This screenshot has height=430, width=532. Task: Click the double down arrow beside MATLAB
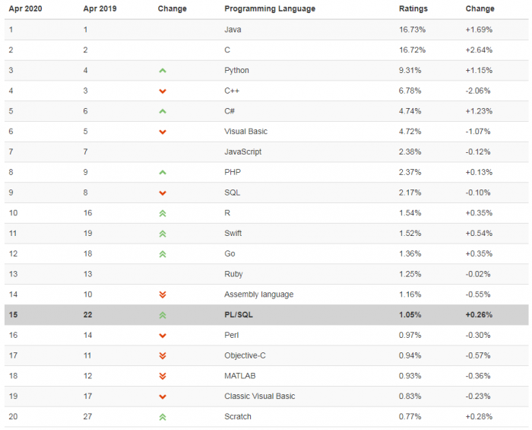pyautogui.click(x=162, y=376)
